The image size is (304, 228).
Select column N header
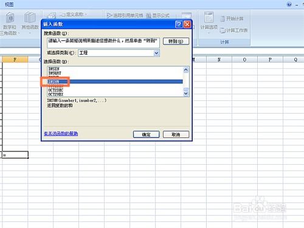point(219,60)
